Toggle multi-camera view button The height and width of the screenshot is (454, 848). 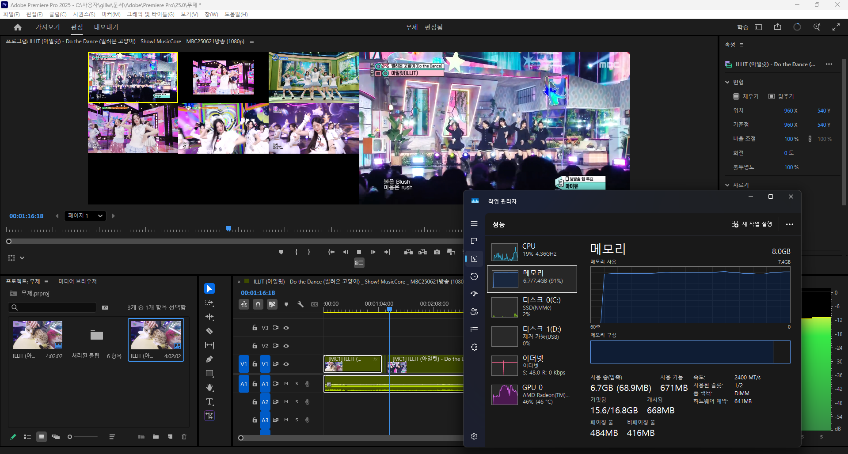point(359,263)
